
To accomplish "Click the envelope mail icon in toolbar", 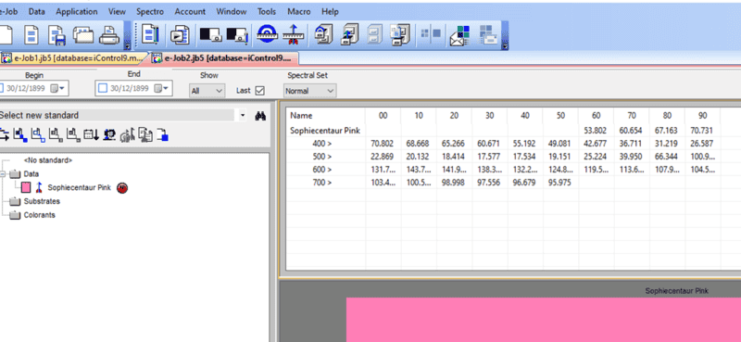I will 459,35.
